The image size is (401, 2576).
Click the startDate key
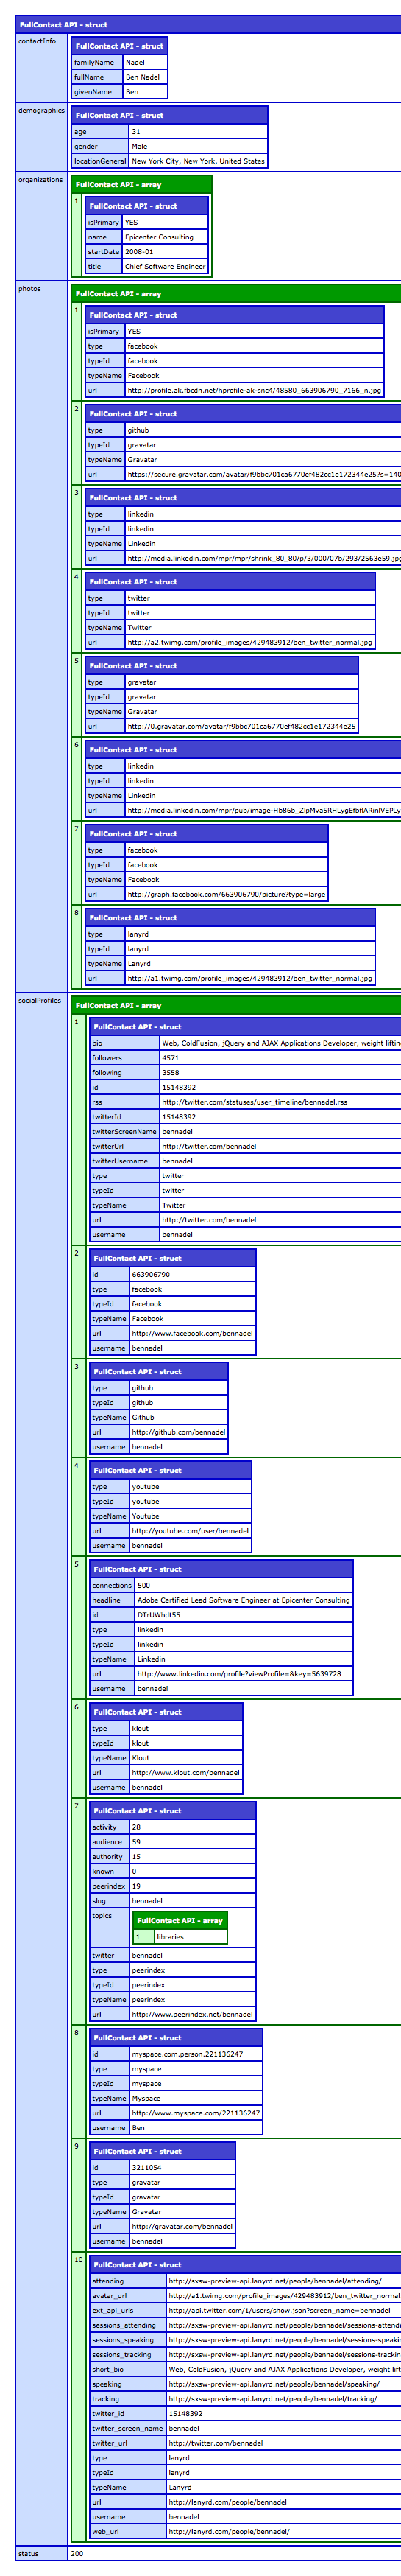tap(104, 252)
